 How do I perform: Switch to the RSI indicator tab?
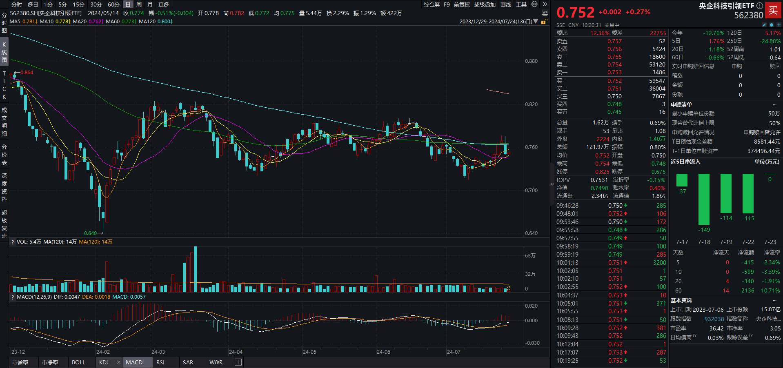(x=160, y=362)
